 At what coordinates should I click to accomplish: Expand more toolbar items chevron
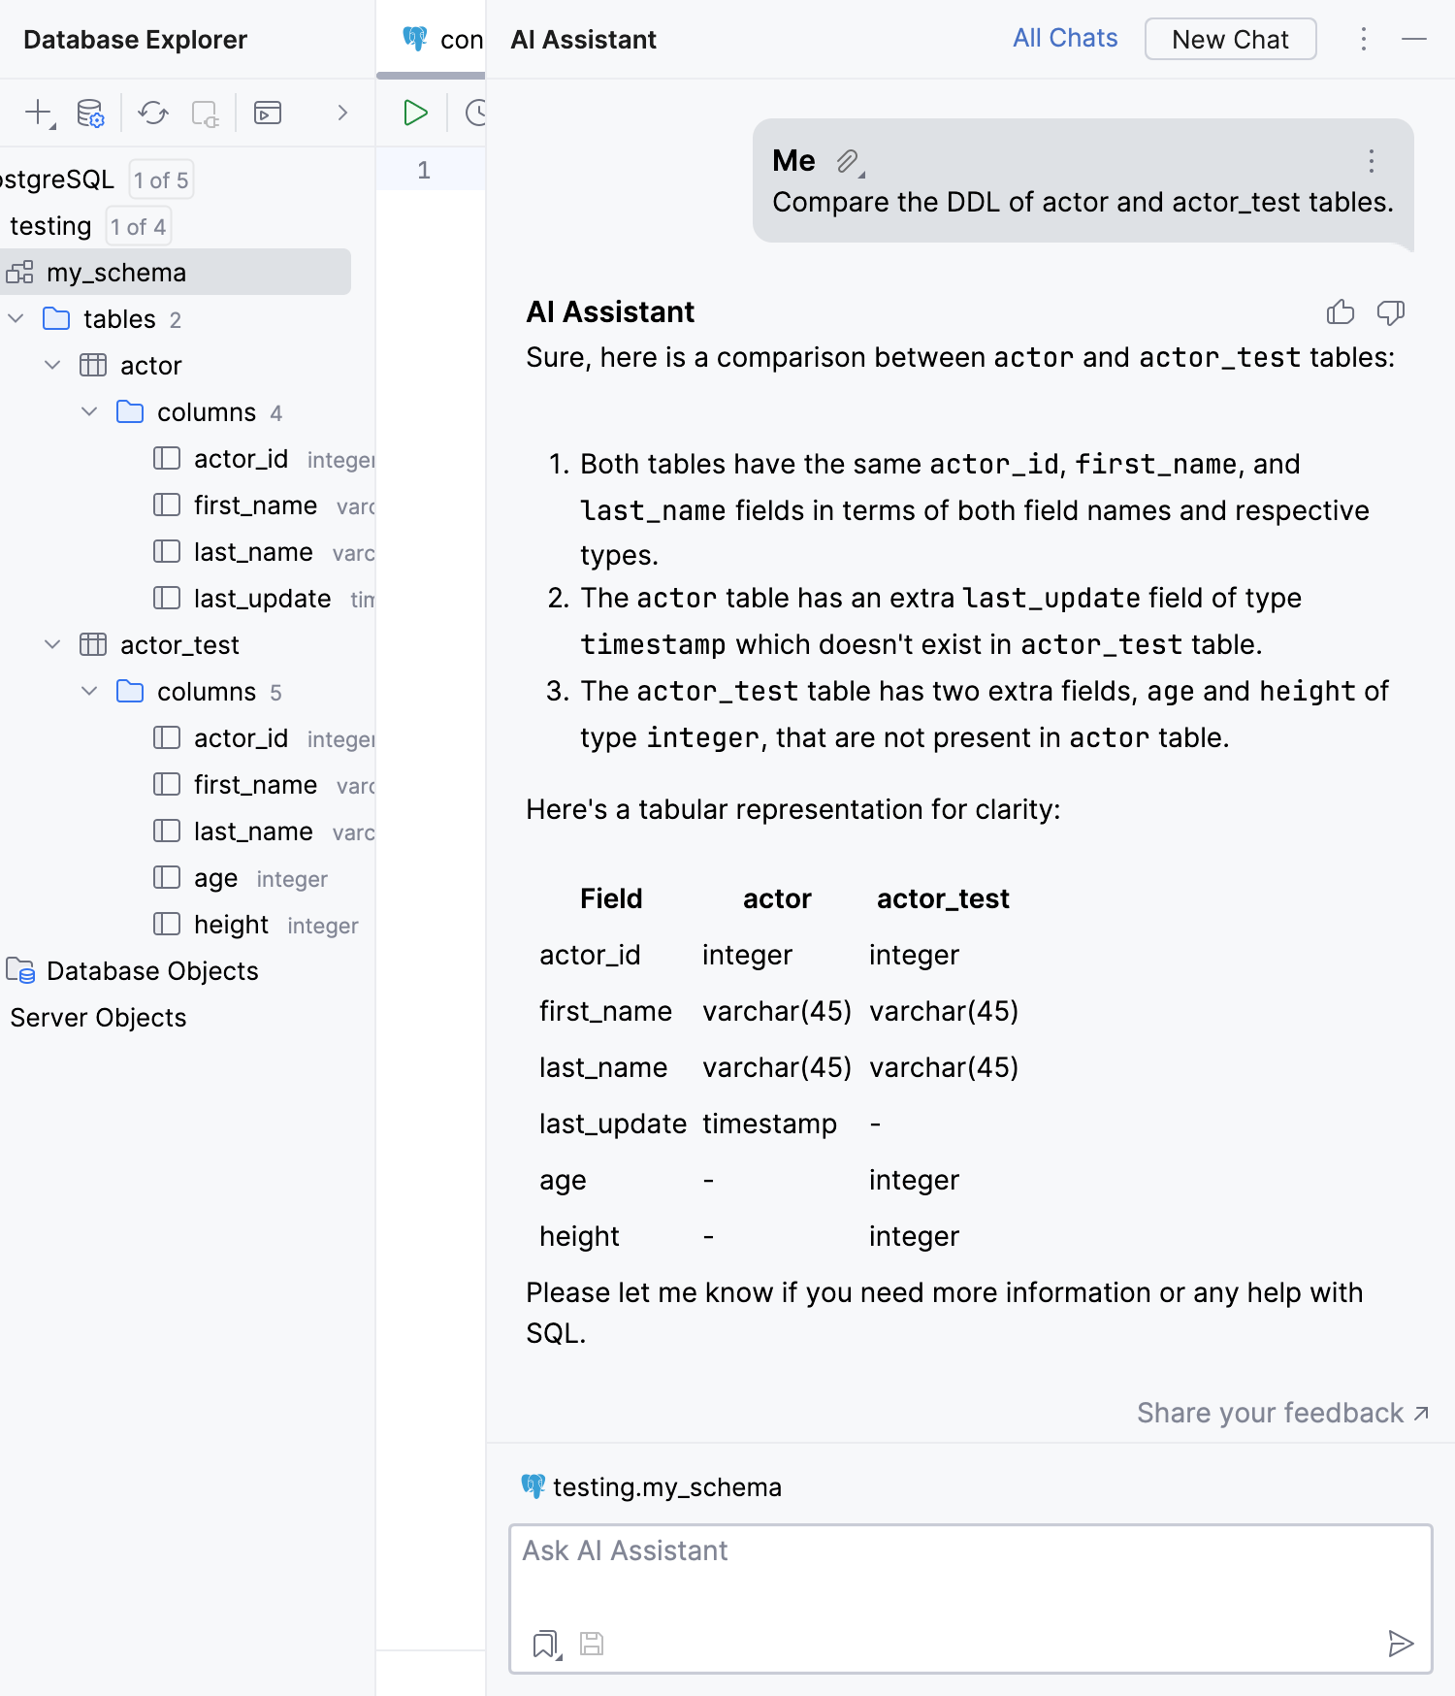point(341,113)
